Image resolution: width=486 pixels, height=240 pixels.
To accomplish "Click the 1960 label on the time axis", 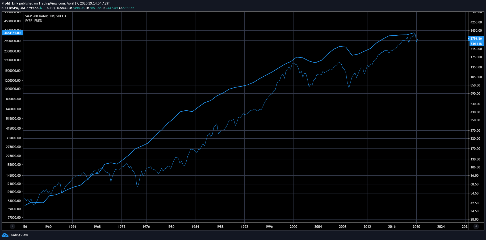I will tap(48, 227).
